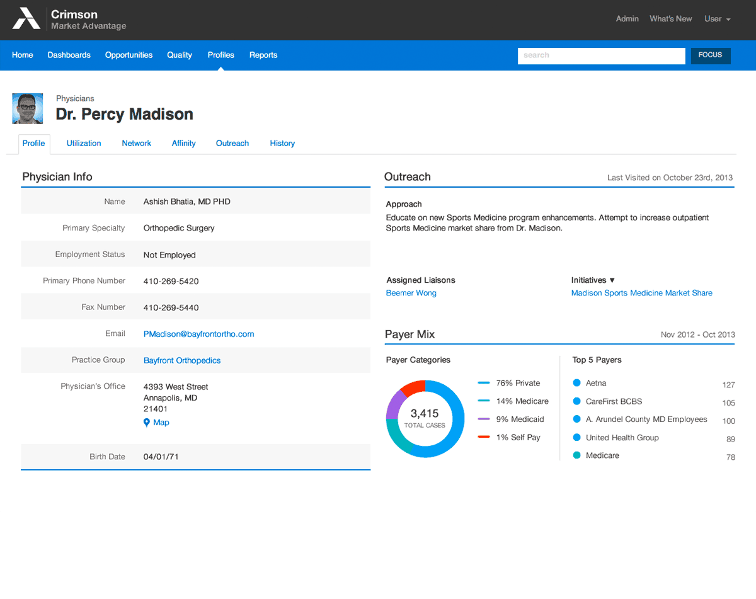The width and height of the screenshot is (756, 599).
Task: Open the What's New link
Action: (x=671, y=19)
